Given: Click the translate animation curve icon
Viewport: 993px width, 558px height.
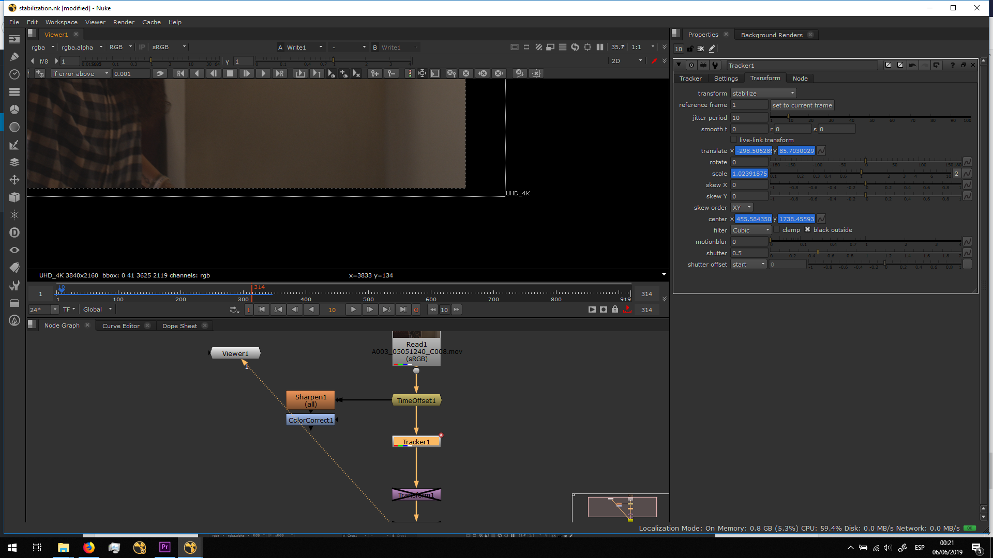Looking at the screenshot, I should (821, 151).
